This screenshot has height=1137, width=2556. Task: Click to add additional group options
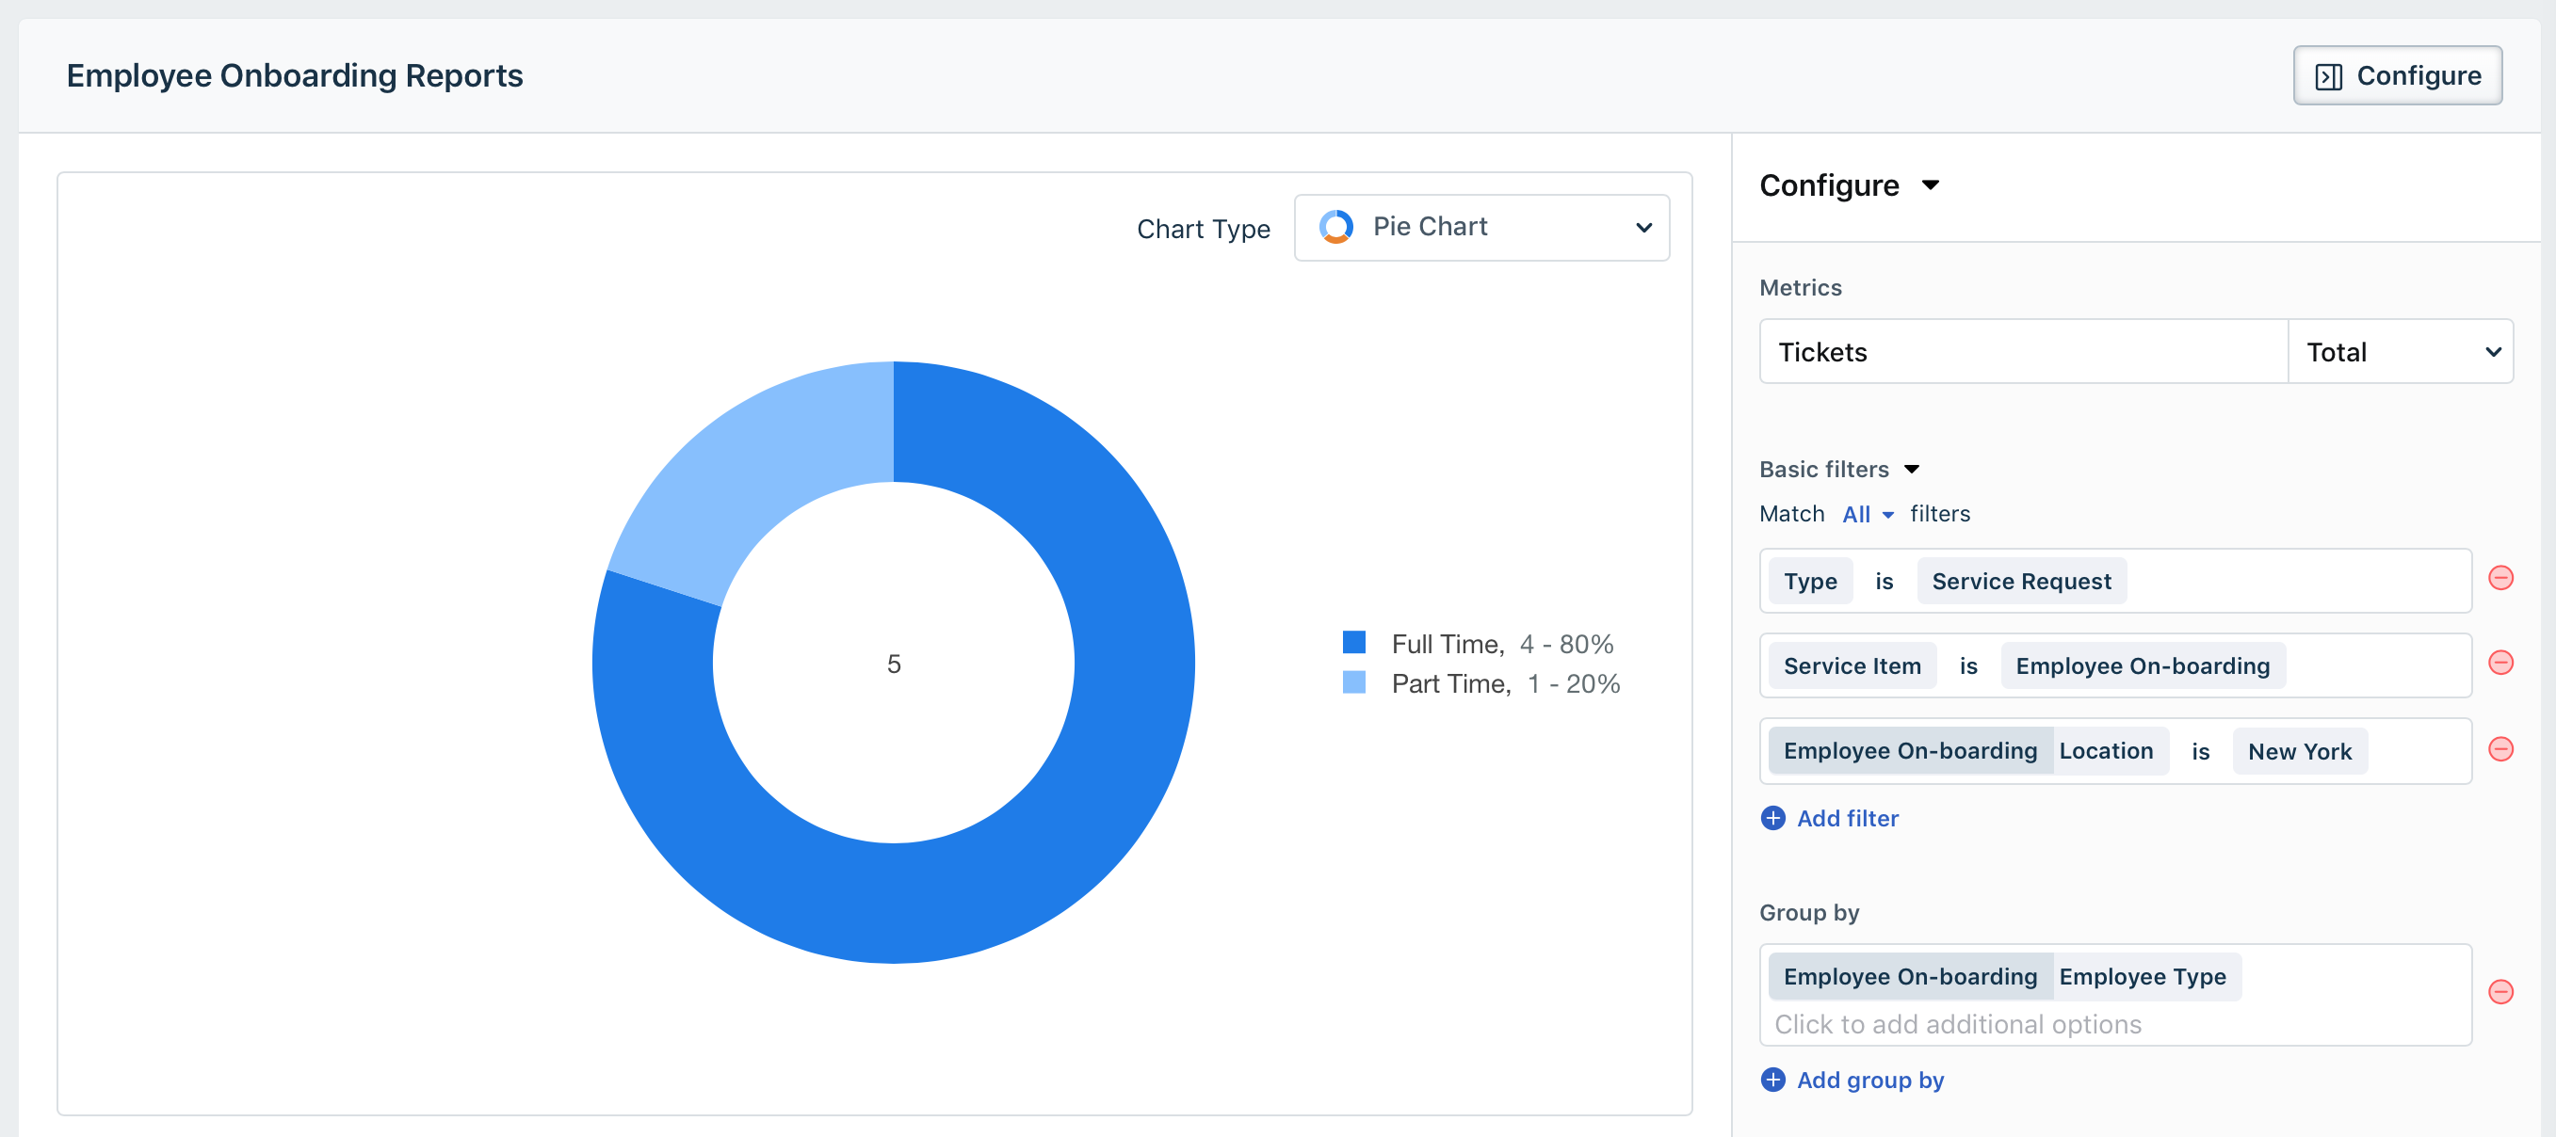[1957, 1024]
